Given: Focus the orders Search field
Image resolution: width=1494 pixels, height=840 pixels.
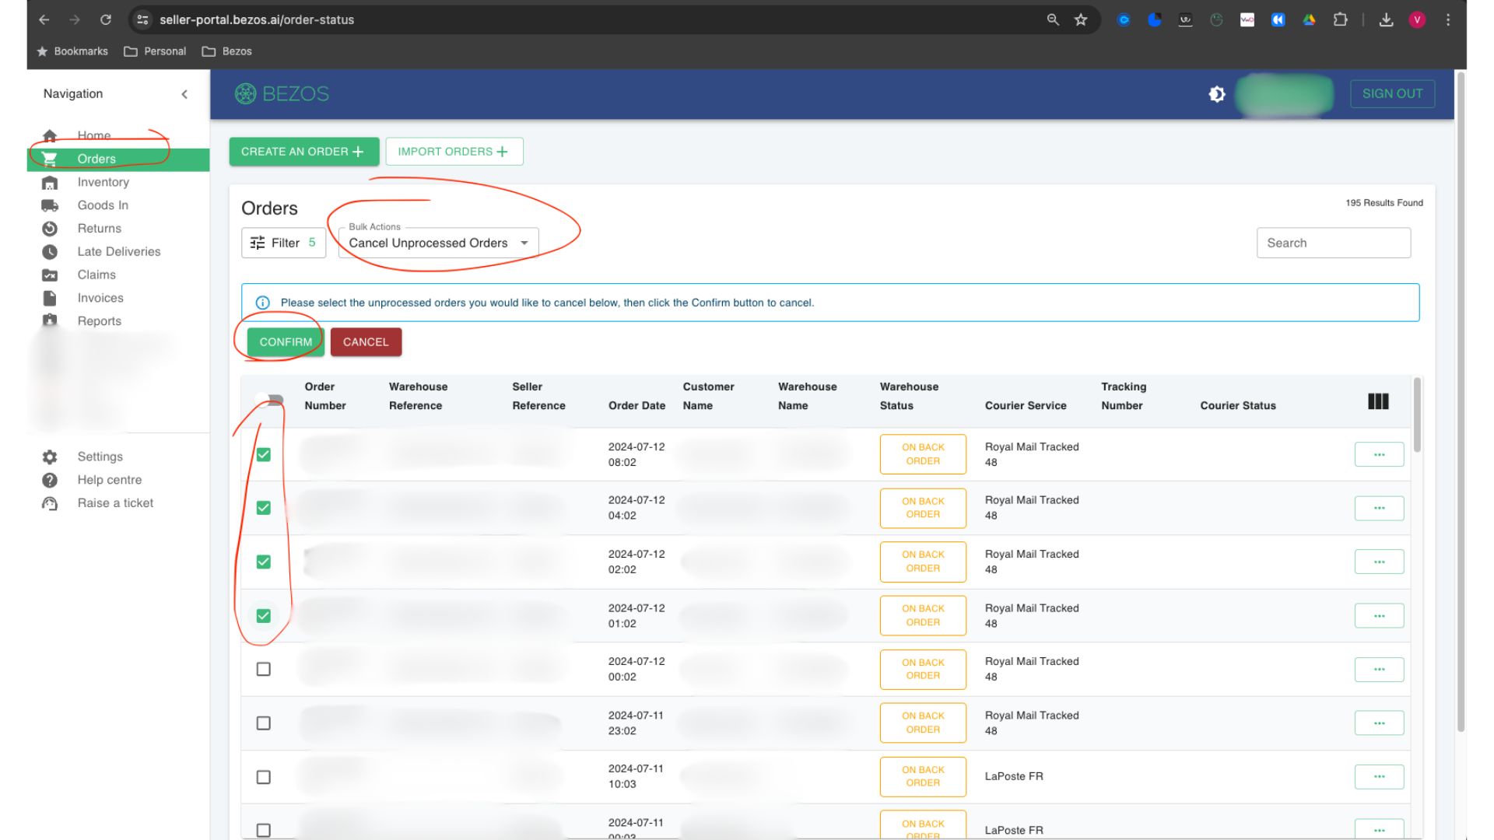Looking at the screenshot, I should point(1333,243).
